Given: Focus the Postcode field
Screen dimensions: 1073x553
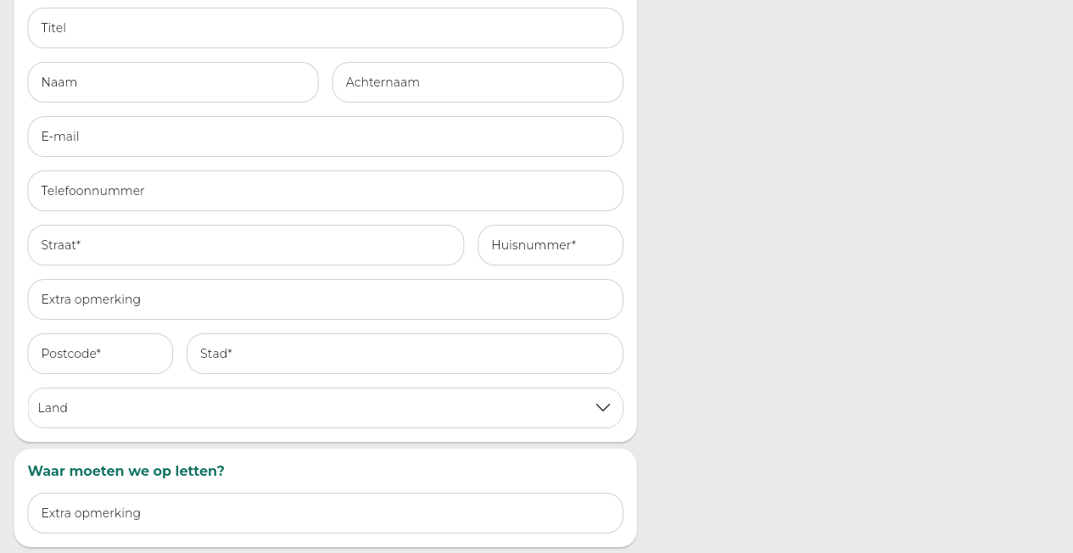Looking at the screenshot, I should (x=100, y=354).
